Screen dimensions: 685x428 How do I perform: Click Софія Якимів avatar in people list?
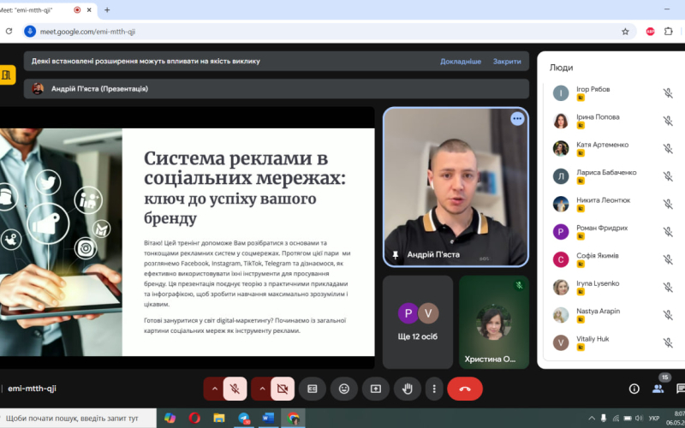[x=561, y=259]
